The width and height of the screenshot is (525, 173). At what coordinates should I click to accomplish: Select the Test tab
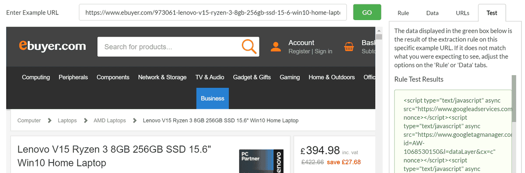click(492, 13)
